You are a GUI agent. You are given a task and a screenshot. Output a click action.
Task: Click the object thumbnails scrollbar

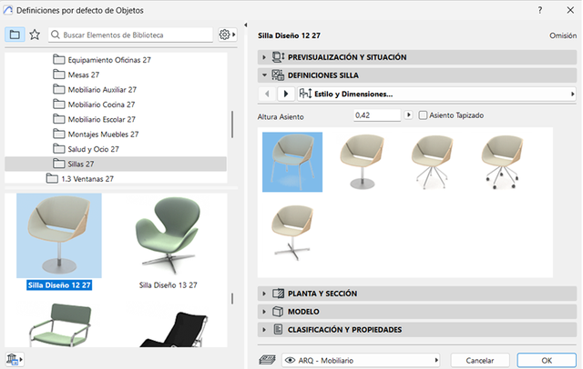click(x=232, y=298)
